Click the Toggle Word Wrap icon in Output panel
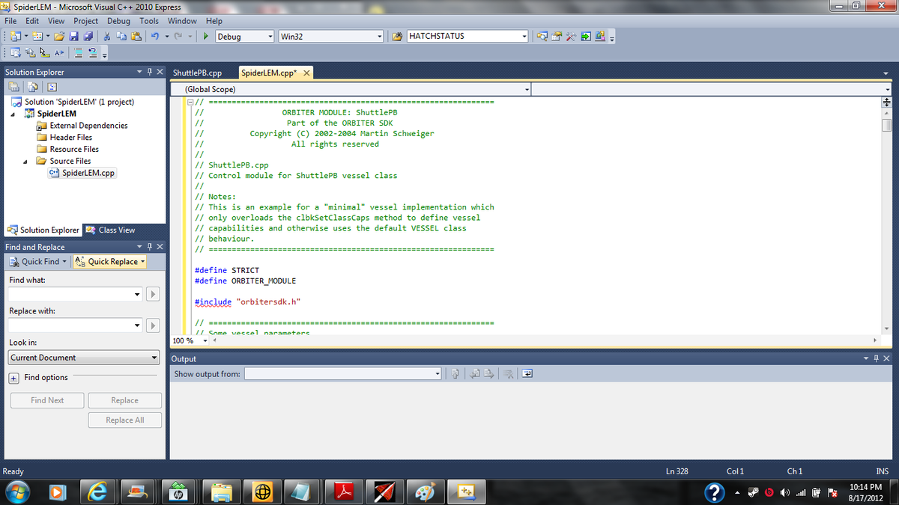This screenshot has height=505, width=899. click(527, 373)
